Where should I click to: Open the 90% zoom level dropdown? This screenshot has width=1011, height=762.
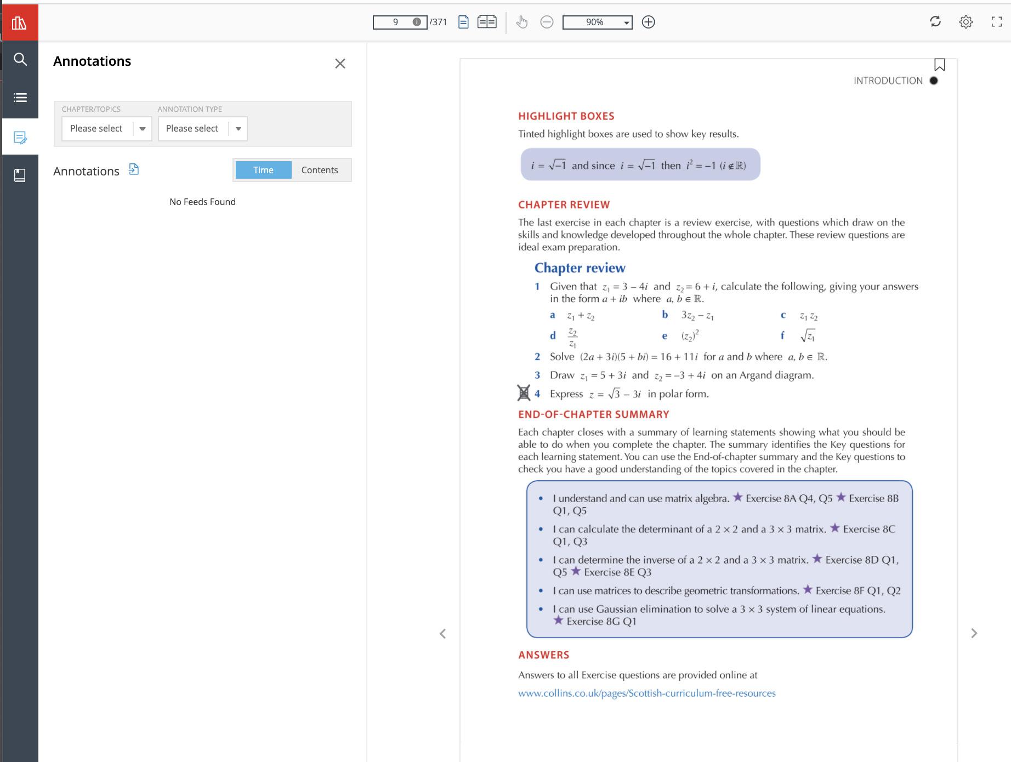(597, 22)
